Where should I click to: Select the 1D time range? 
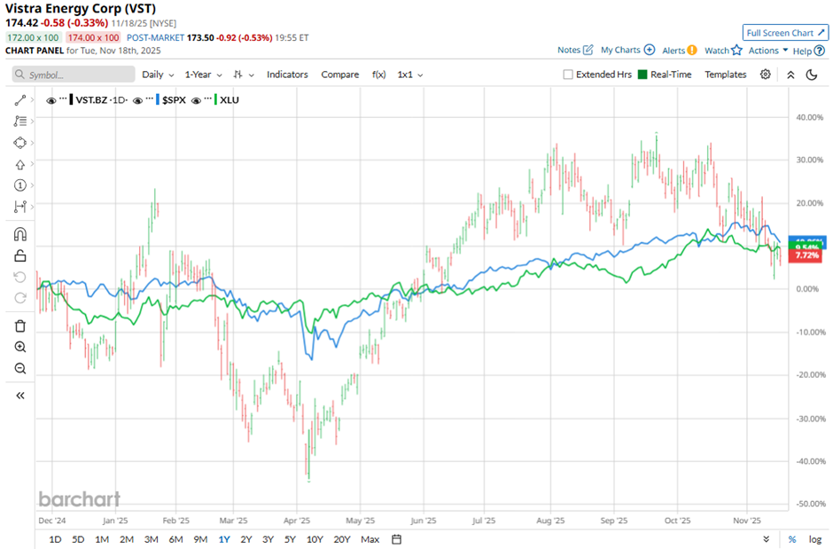(55, 539)
